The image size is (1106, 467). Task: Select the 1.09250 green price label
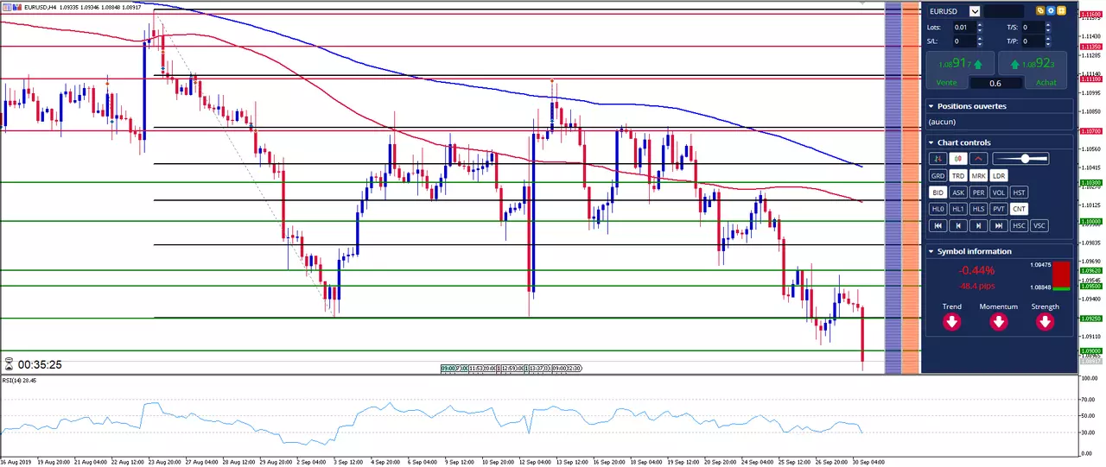[1090, 319]
